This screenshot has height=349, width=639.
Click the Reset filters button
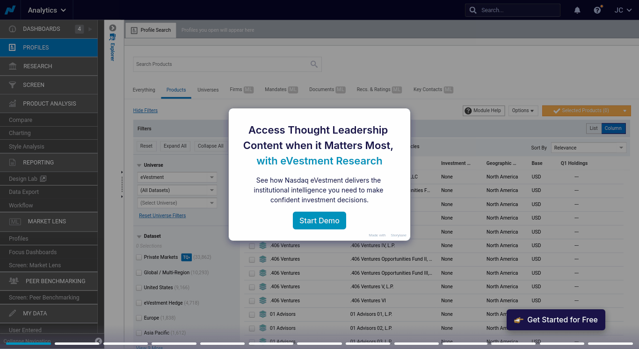point(146,146)
